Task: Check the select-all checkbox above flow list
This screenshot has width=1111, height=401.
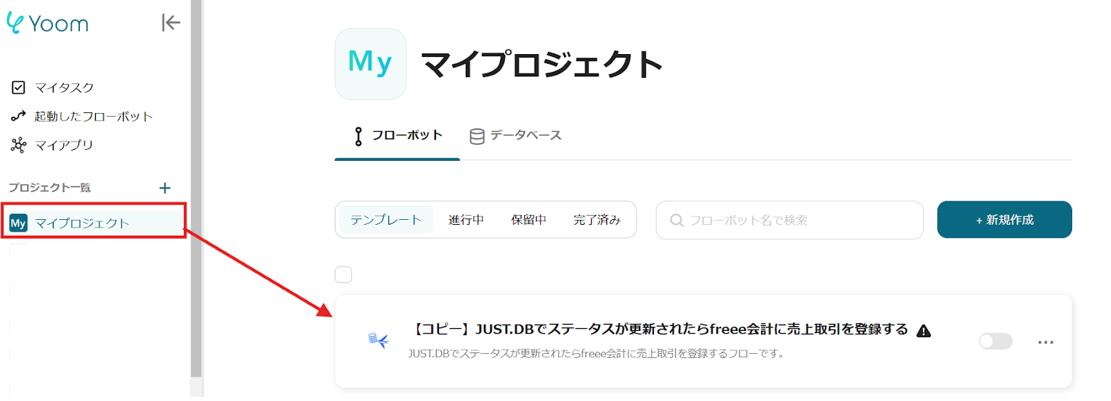Action: 343,275
